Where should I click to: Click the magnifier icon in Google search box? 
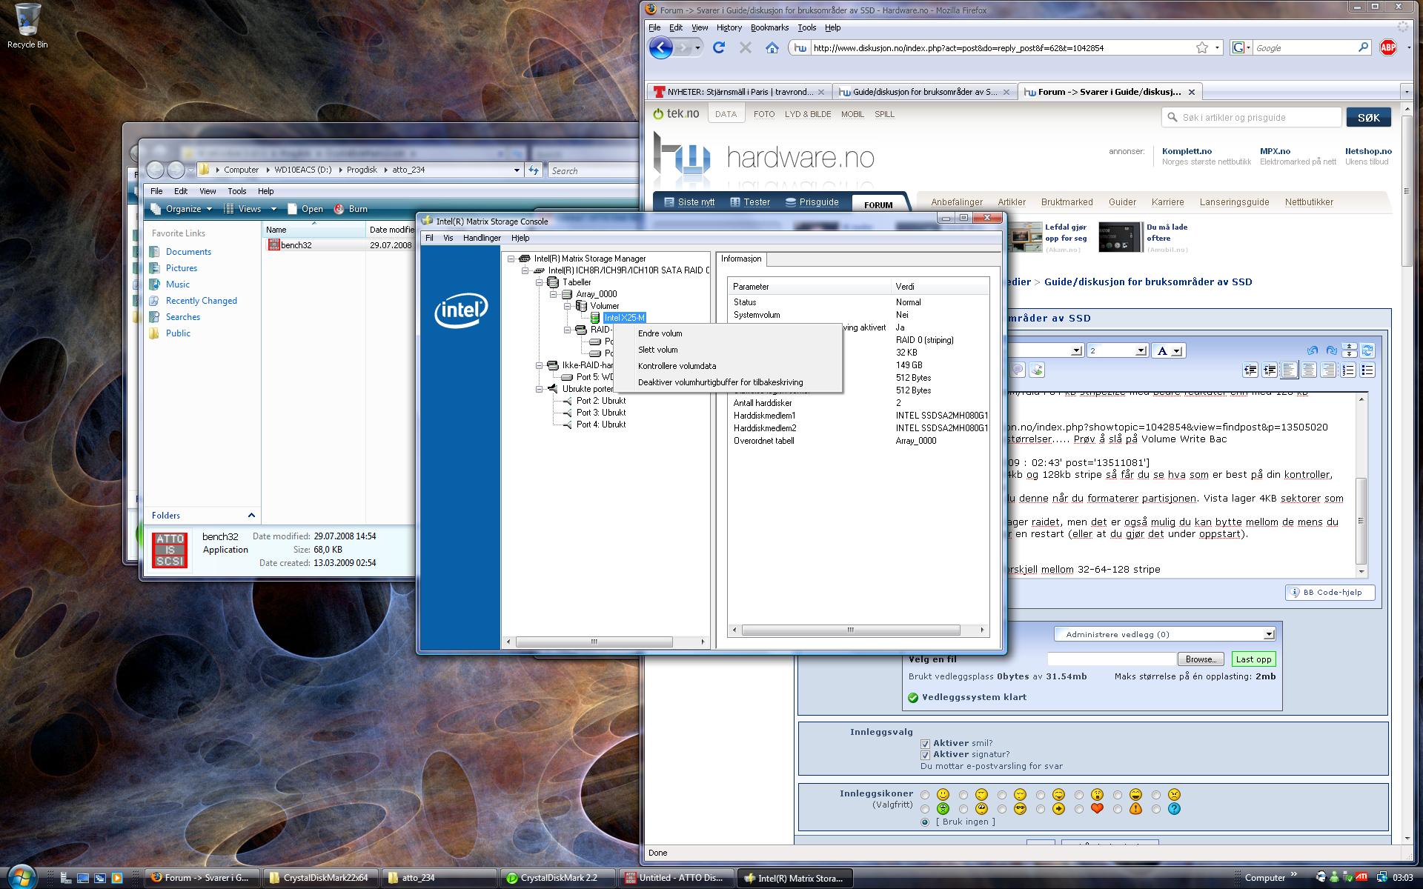(x=1363, y=48)
